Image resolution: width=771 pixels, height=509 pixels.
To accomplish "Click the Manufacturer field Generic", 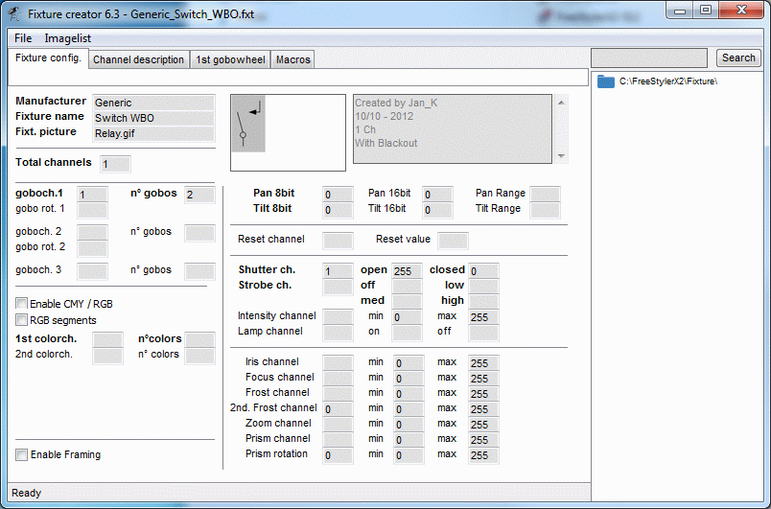I will [153, 103].
